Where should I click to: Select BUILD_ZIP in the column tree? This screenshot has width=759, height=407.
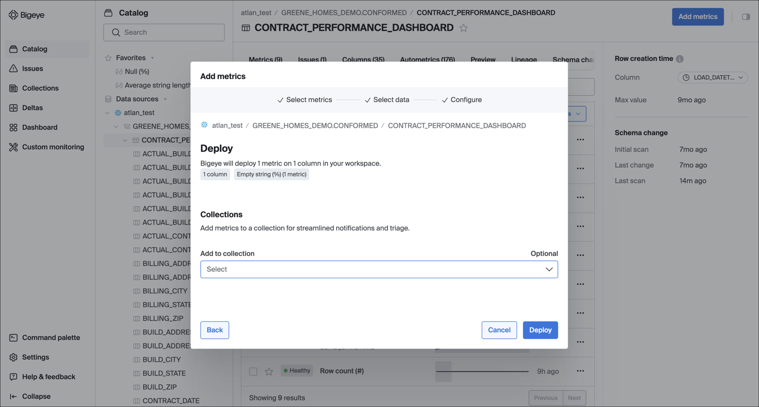159,387
